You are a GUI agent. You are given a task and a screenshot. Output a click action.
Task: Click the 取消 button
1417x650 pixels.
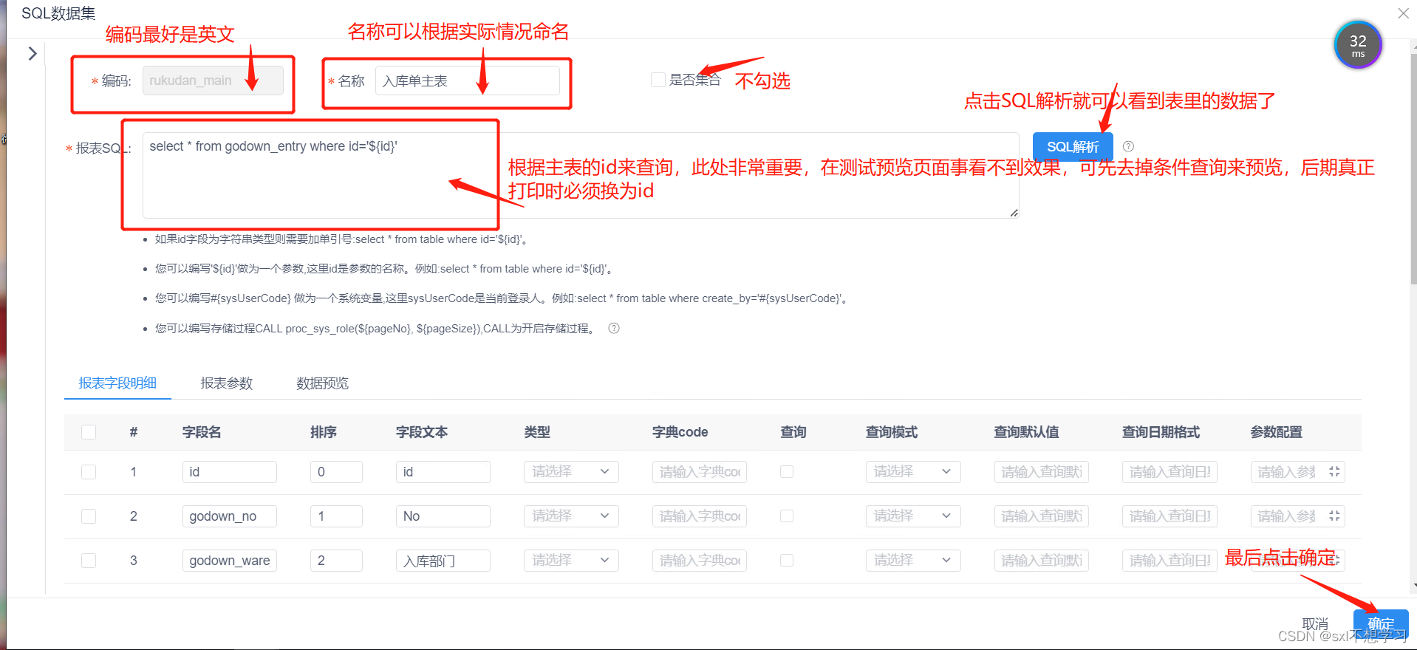click(x=1315, y=623)
